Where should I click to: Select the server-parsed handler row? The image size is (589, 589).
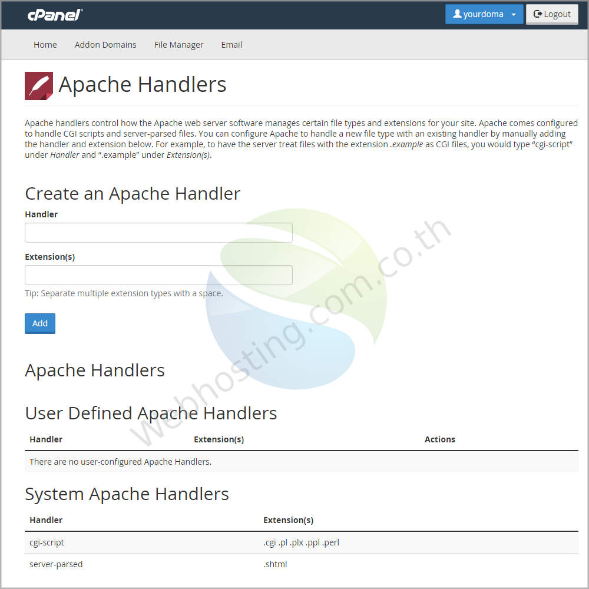[x=56, y=564]
